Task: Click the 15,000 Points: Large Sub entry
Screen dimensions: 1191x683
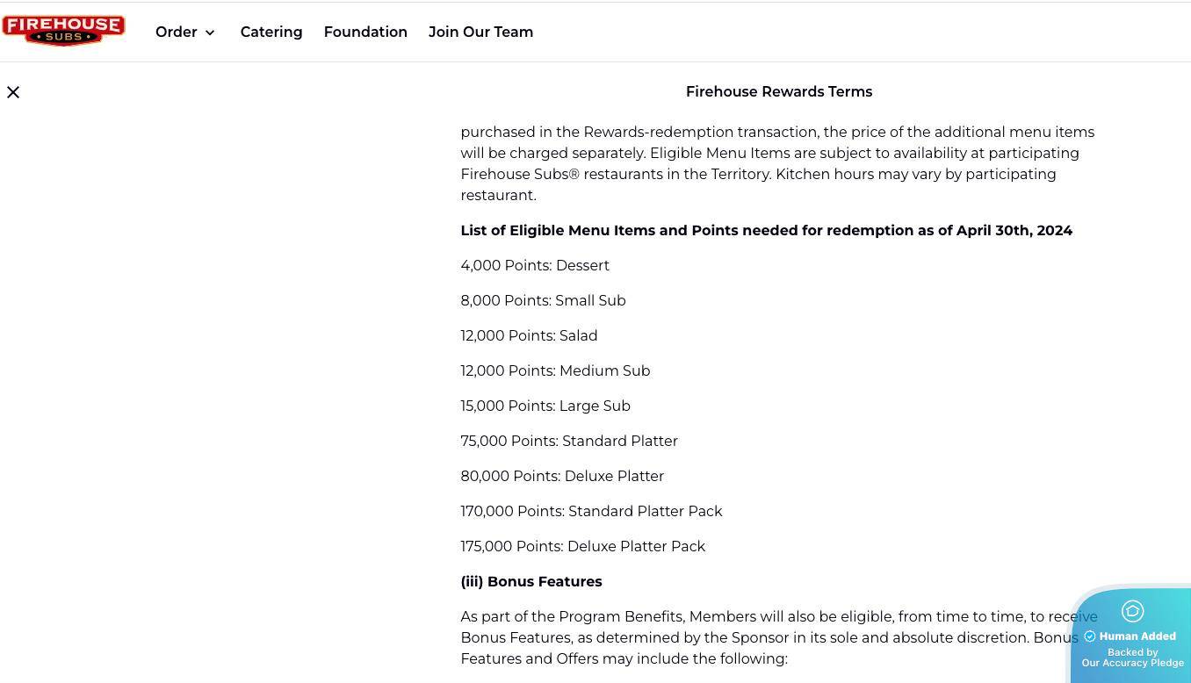Action: pyautogui.click(x=545, y=406)
